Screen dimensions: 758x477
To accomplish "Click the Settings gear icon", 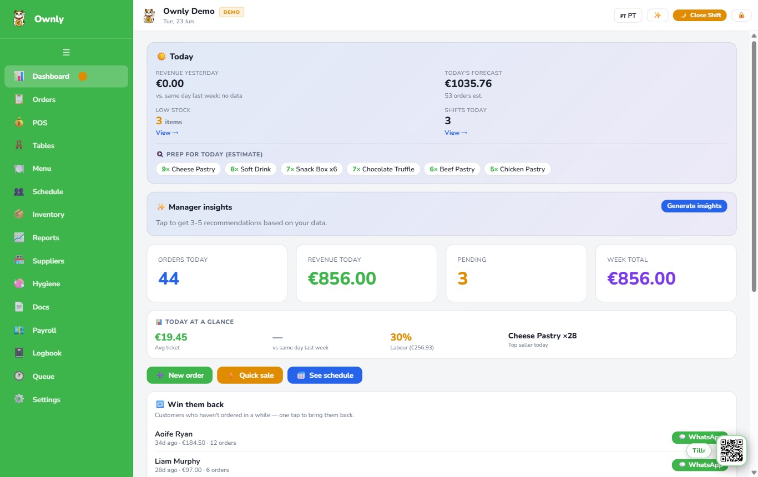I will (x=19, y=399).
